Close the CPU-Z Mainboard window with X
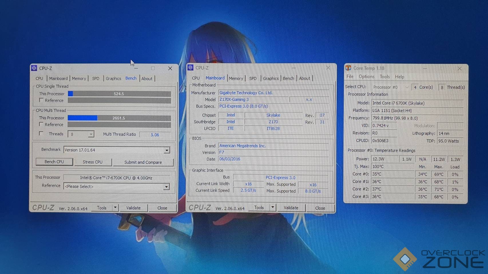 click(328, 68)
